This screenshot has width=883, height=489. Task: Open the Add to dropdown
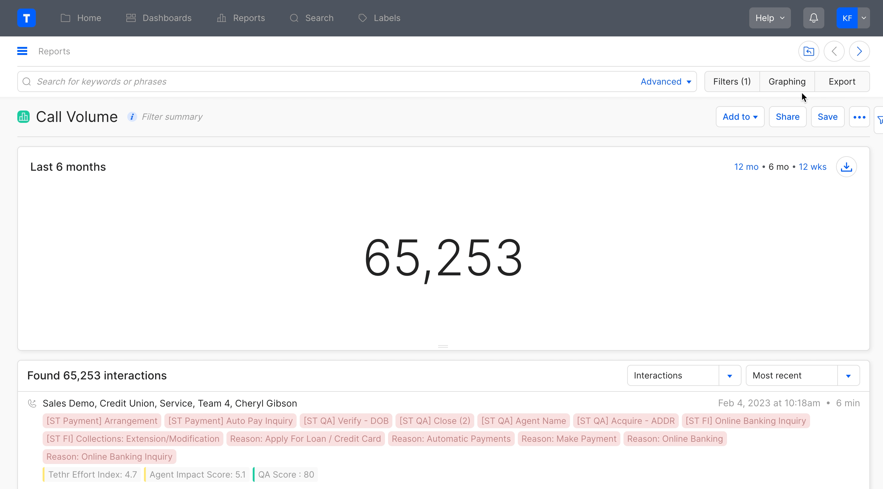[740, 117]
